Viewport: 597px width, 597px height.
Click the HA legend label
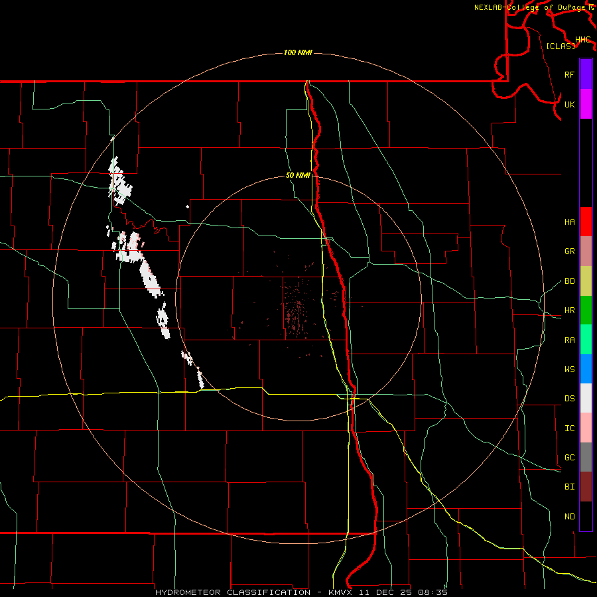click(569, 222)
